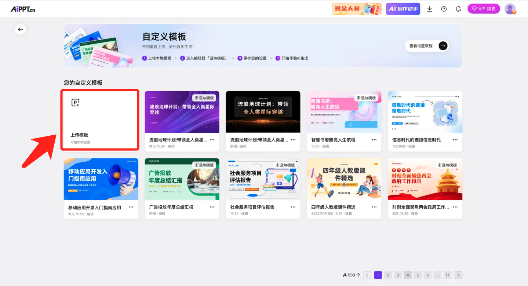
Task: Click the 上传模板 upload card
Action: [x=100, y=120]
